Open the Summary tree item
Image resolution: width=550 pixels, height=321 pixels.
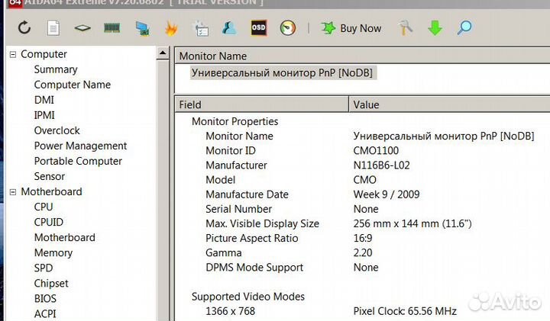56,69
